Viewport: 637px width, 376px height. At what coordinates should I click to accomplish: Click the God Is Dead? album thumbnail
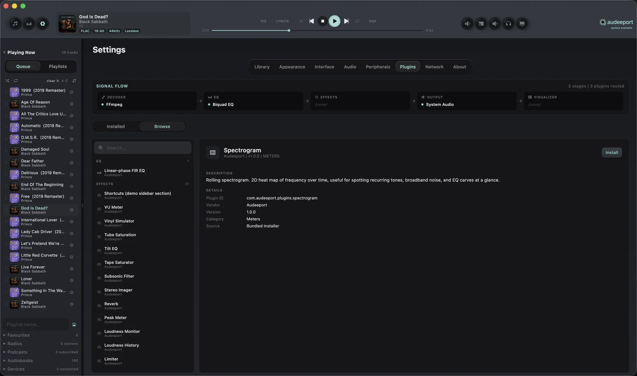pyautogui.click(x=67, y=24)
